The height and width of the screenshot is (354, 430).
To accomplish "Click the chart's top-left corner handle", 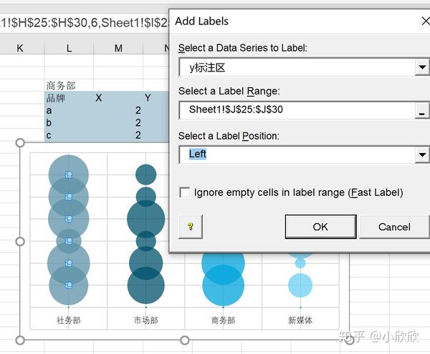I will 20,142.
